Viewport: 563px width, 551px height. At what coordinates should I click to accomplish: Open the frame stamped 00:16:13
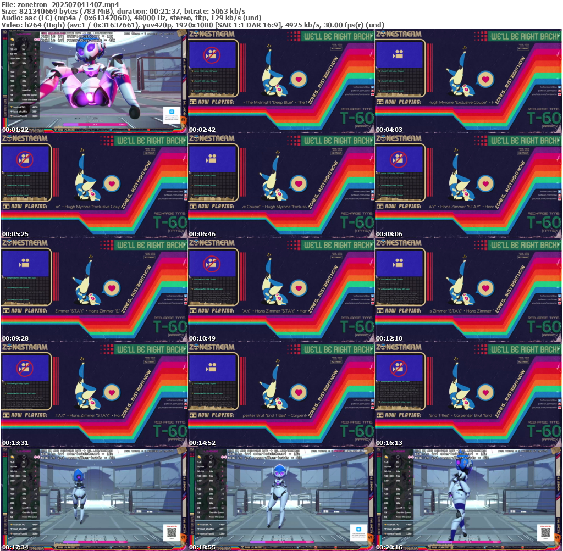pos(468,394)
